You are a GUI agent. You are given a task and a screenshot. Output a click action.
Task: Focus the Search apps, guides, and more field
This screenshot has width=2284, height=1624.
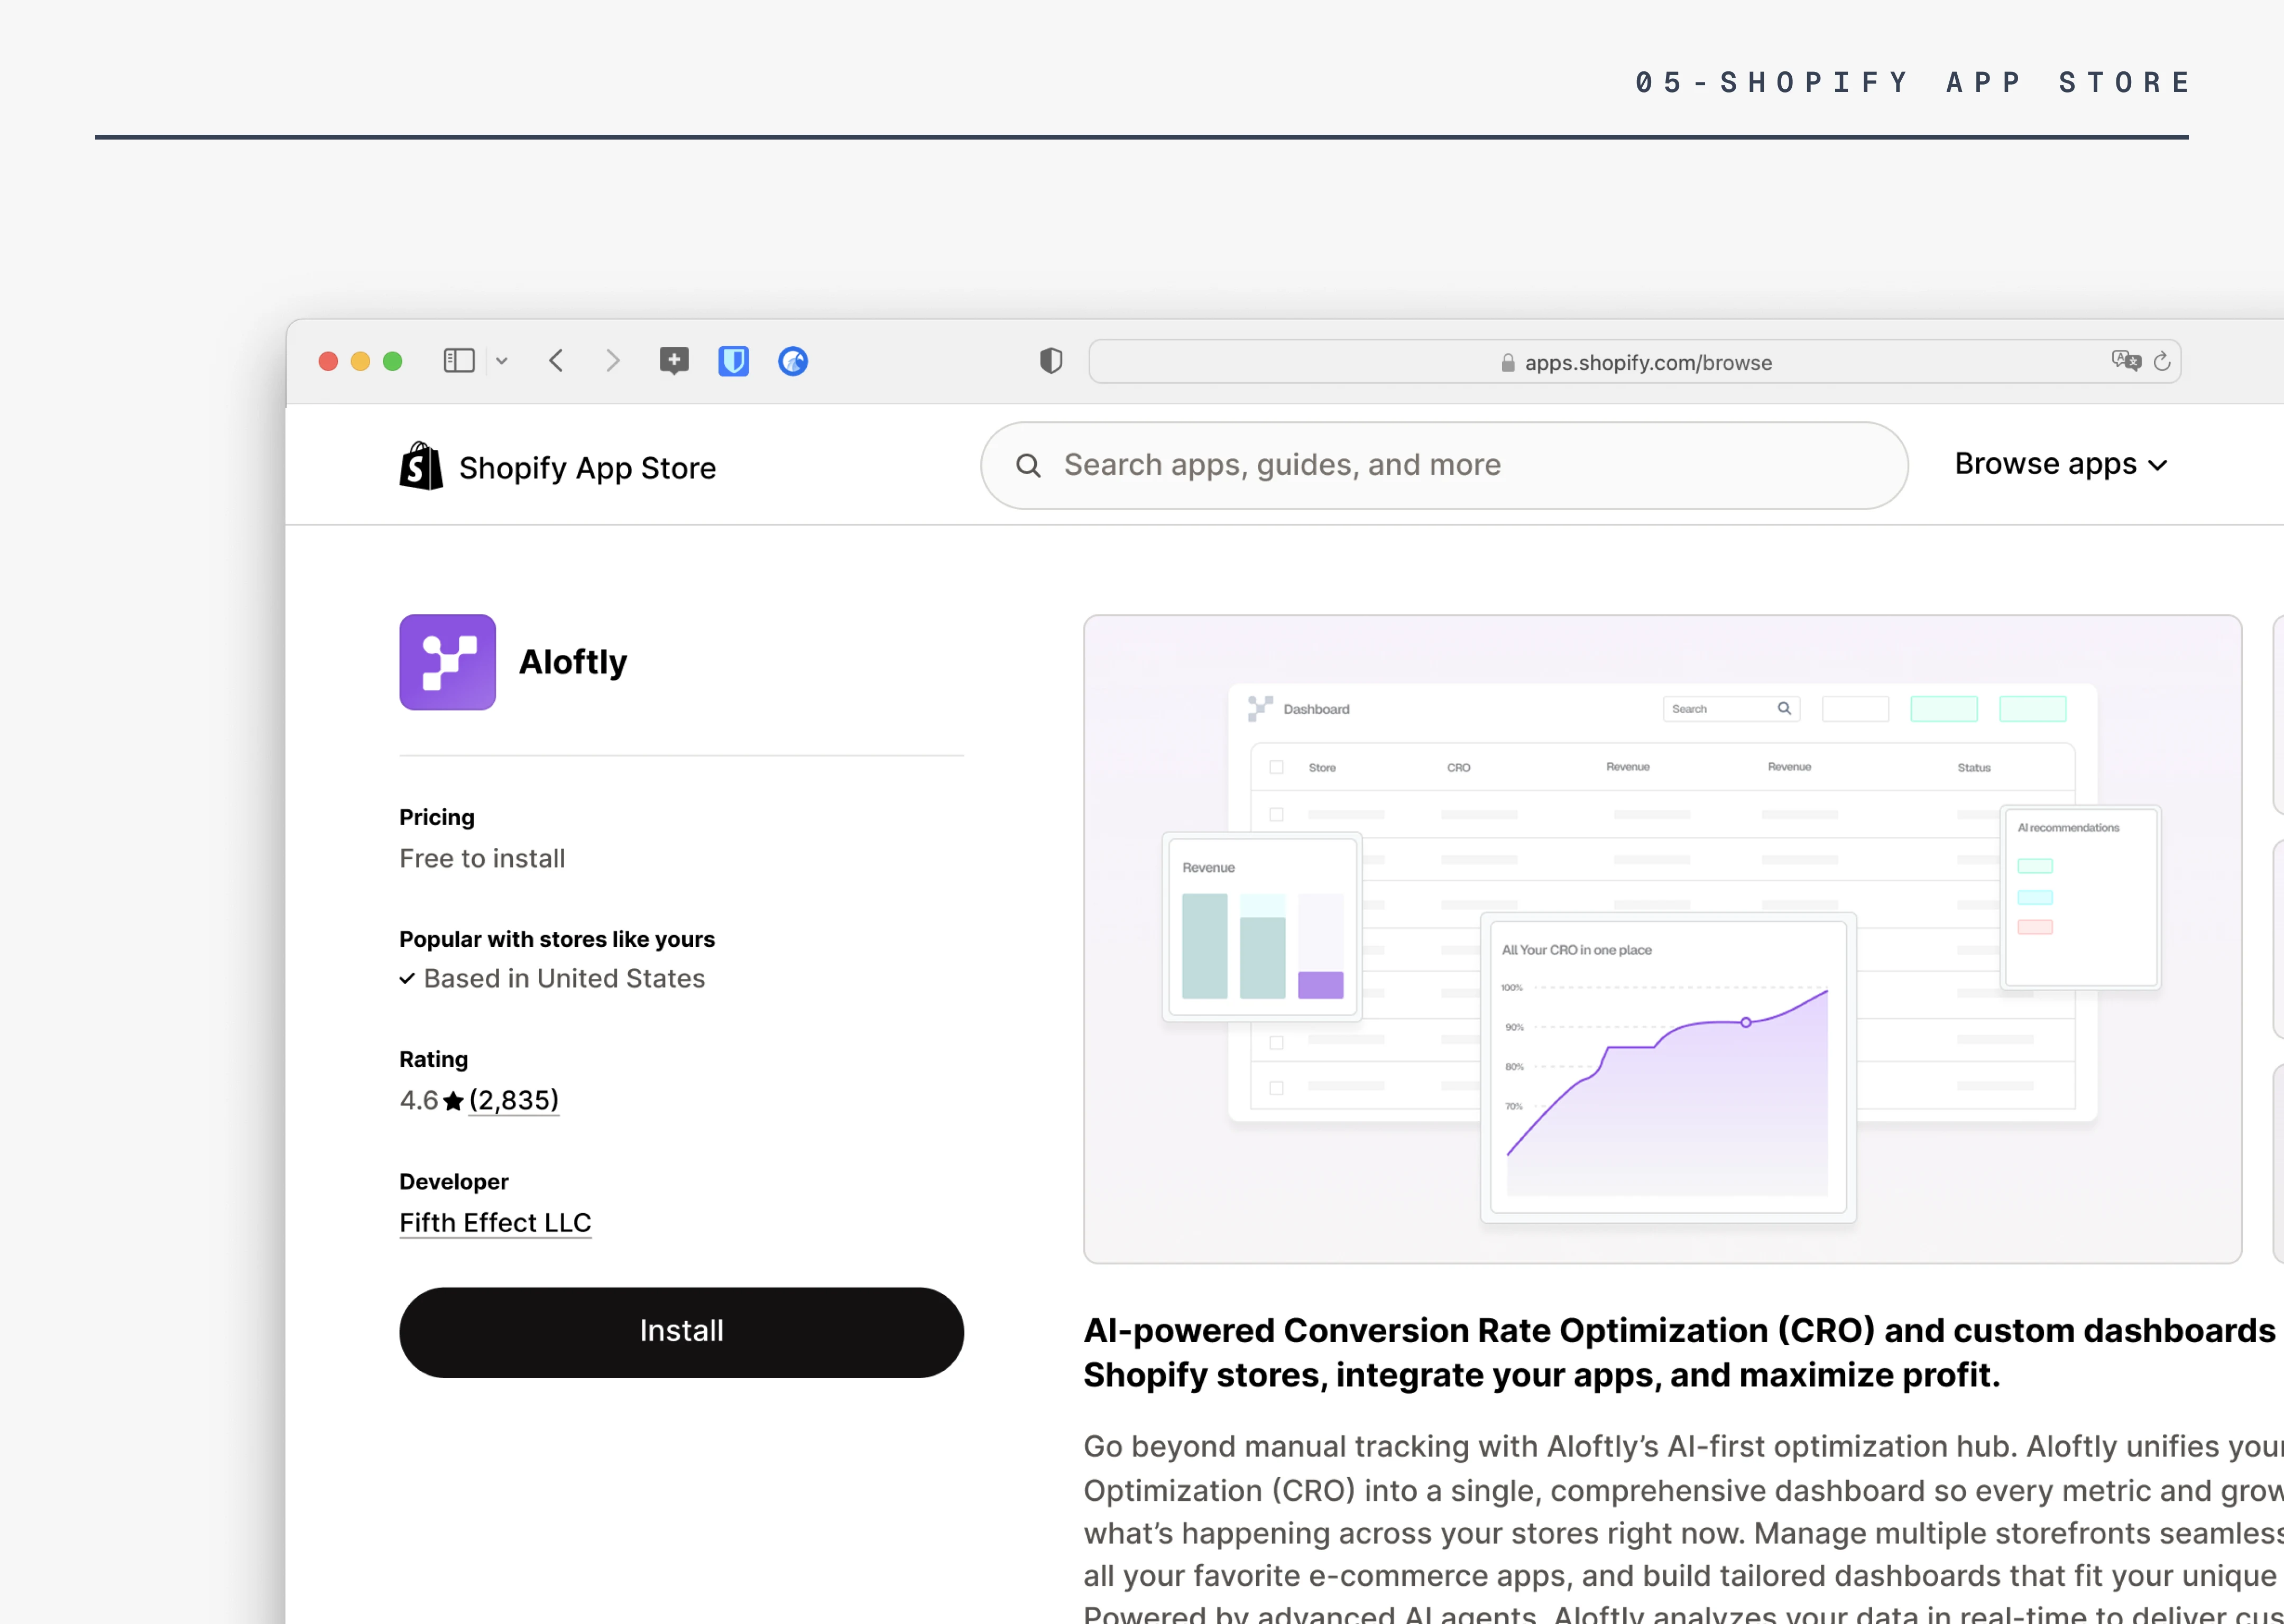point(1444,465)
